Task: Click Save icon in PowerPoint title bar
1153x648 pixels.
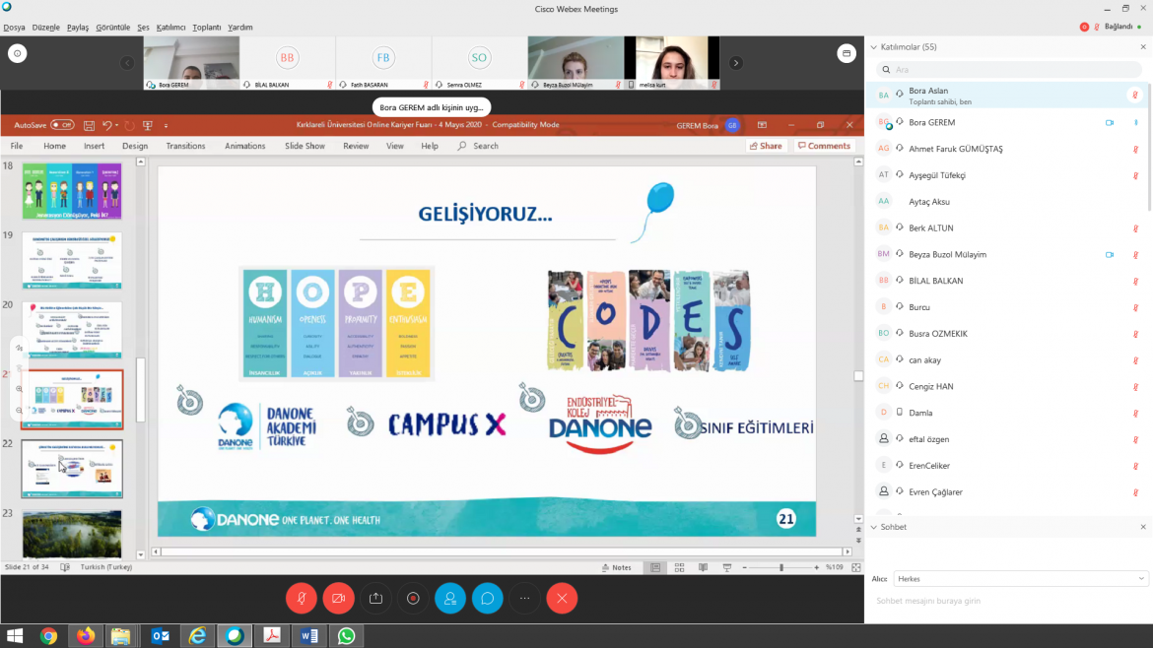Action: [89, 126]
